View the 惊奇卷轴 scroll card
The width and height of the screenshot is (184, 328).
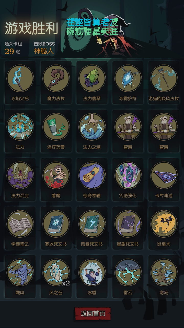coord(92,175)
